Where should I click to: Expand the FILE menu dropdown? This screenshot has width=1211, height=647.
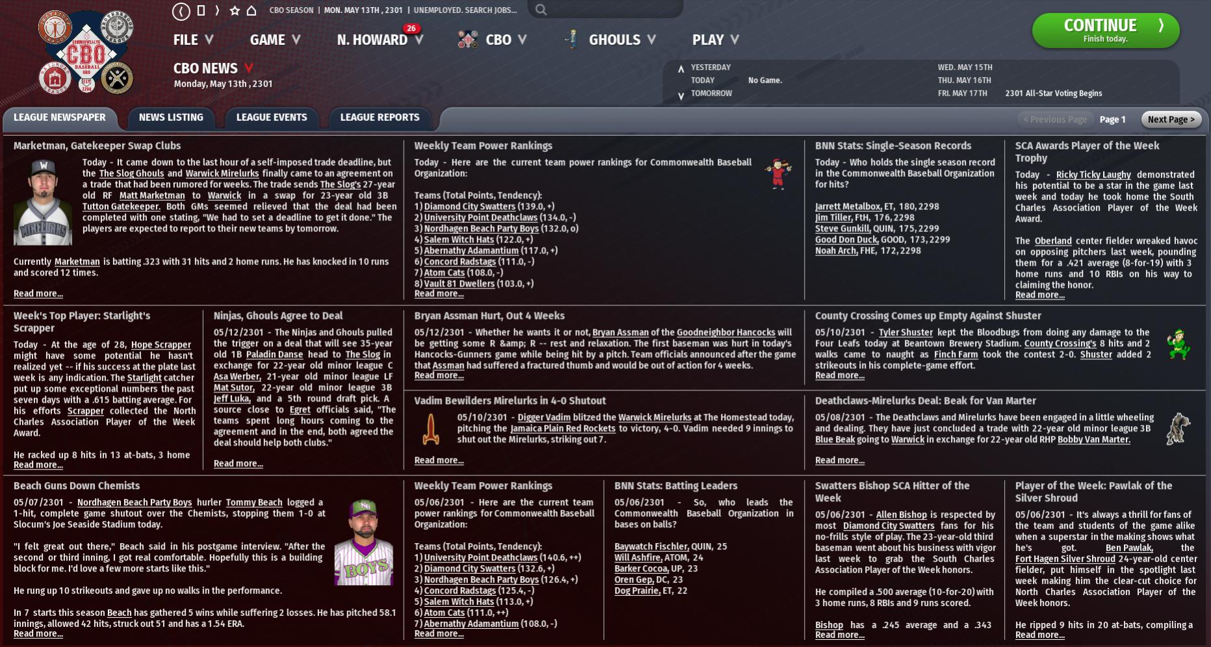point(193,40)
